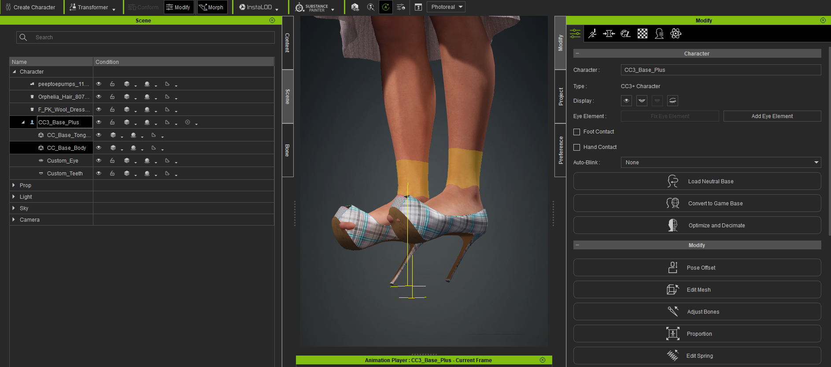The height and width of the screenshot is (367, 831).
Task: Expand the Prop tree node
Action: click(x=14, y=185)
